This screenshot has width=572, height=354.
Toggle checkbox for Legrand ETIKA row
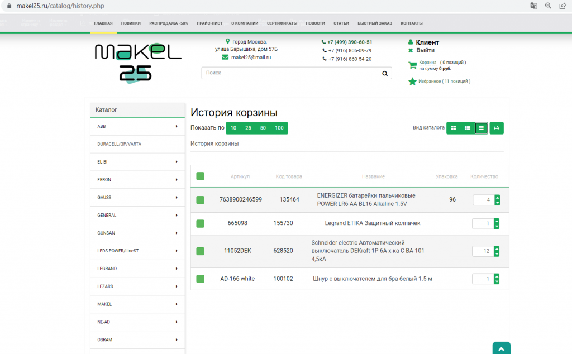[x=201, y=223]
